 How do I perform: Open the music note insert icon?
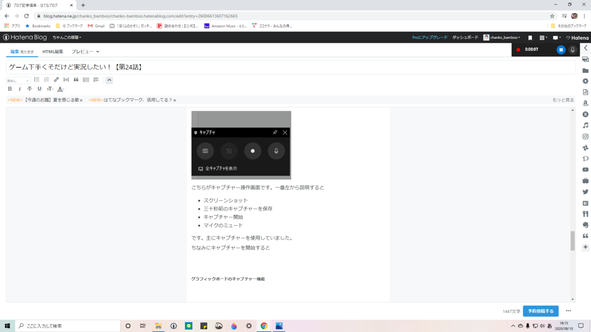(x=586, y=125)
